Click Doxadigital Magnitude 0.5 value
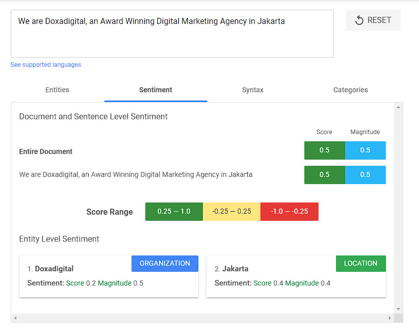The height and width of the screenshot is (331, 419). pos(138,283)
